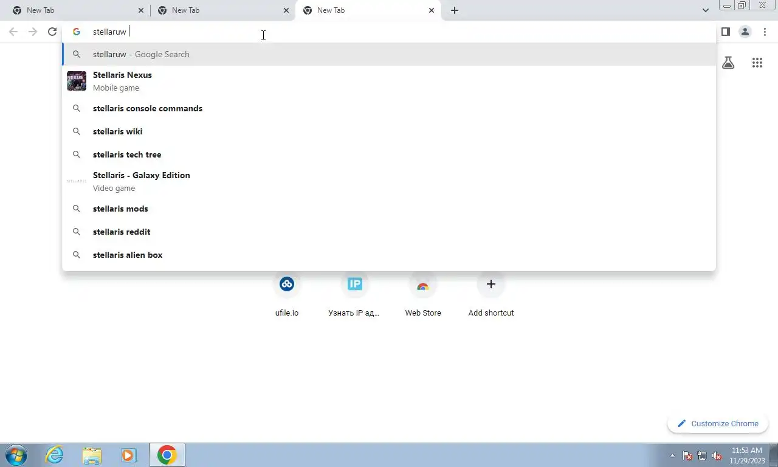Click the Chrome taskbar button

(167, 455)
